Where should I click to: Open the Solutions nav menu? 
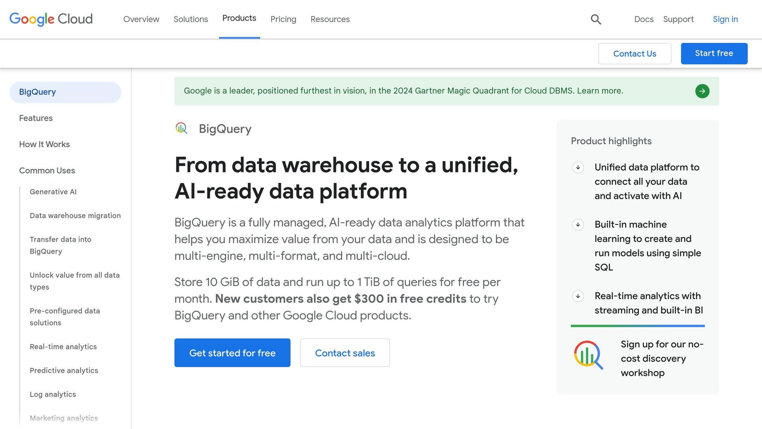tap(190, 19)
